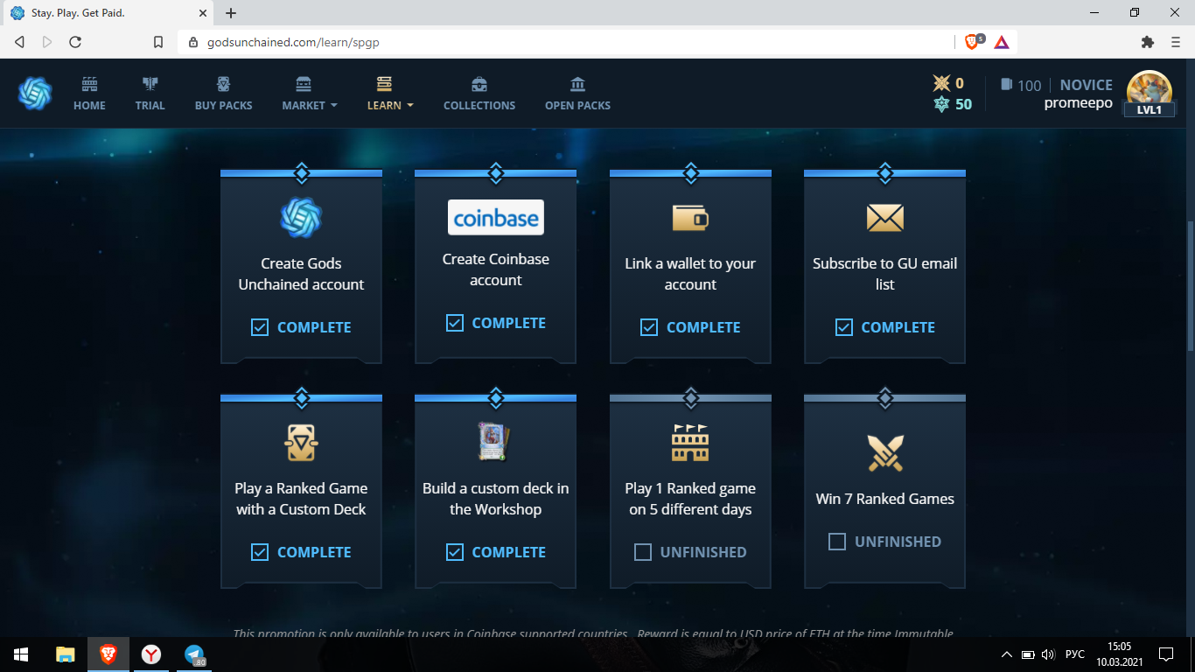This screenshot has width=1195, height=672.
Task: Go to OPEN PACKS page
Action: pos(577,94)
